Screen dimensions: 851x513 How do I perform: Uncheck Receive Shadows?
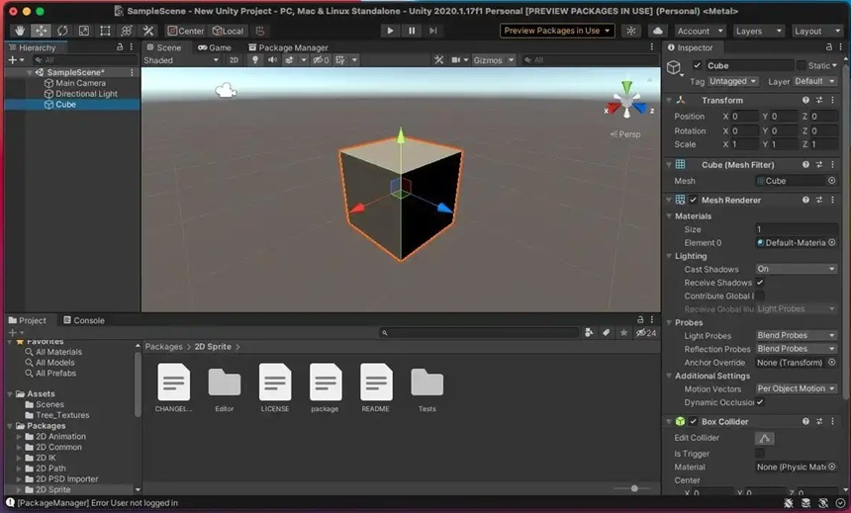click(x=760, y=283)
